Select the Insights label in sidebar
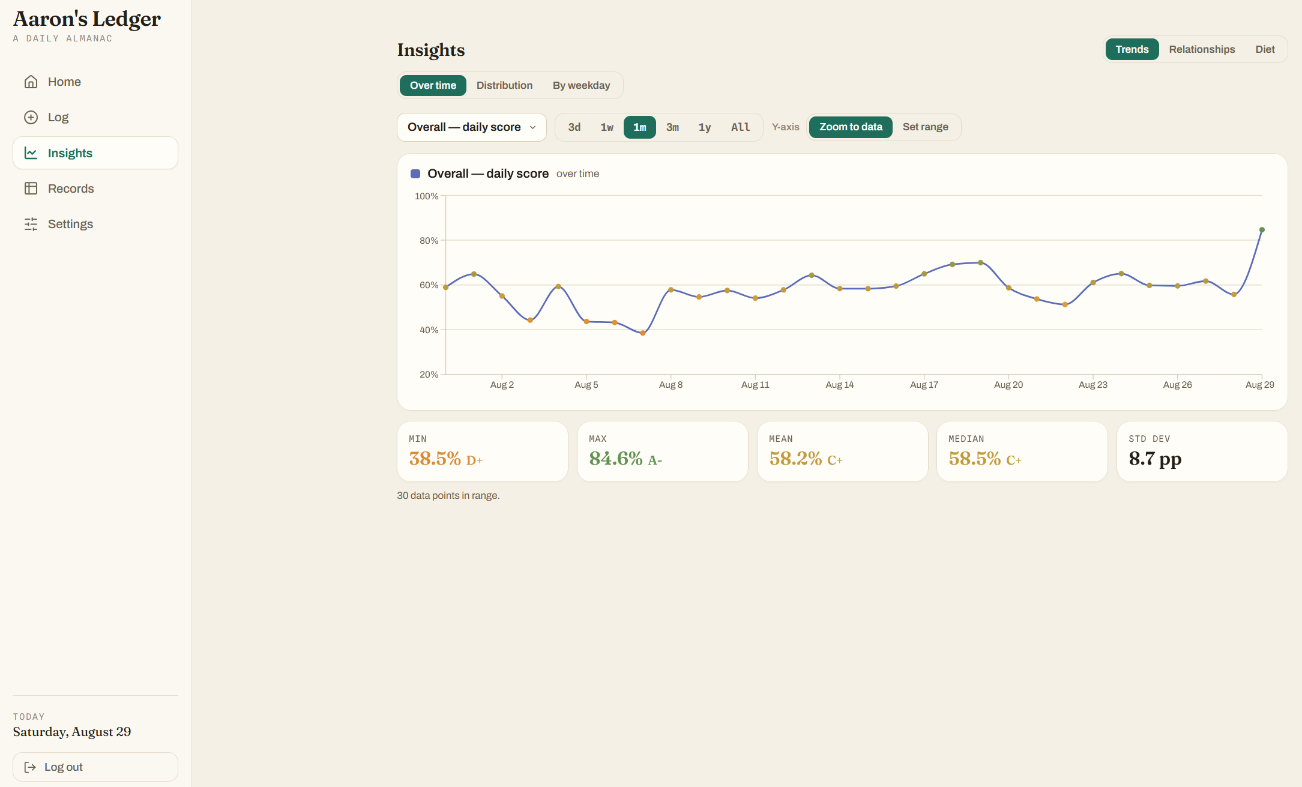Screen dimensions: 1302x787 (x=70, y=153)
